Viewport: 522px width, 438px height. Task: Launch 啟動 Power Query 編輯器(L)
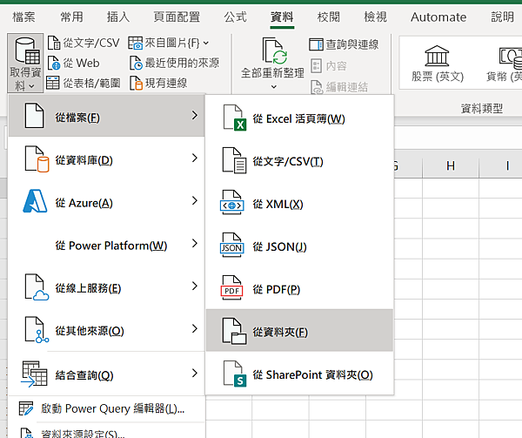106,408
